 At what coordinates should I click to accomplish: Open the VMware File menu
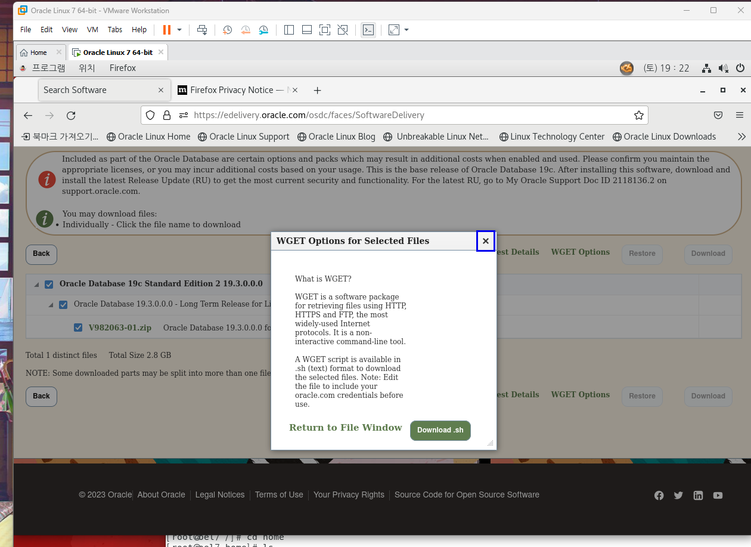click(x=26, y=30)
